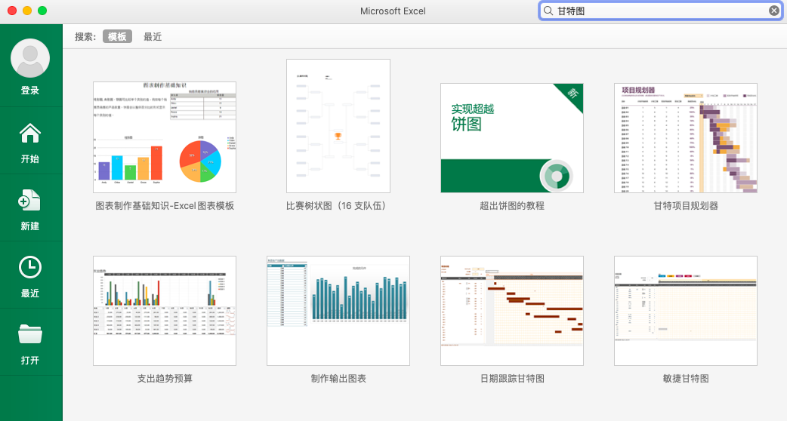Click the 超出饼图的教程 title text
This screenshot has width=787, height=421.
512,205
